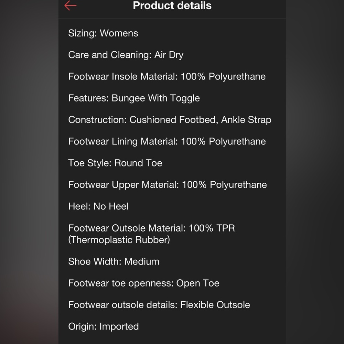
Task: Select Footwear outsole details: Flexible Outsole
Action: click(159, 305)
